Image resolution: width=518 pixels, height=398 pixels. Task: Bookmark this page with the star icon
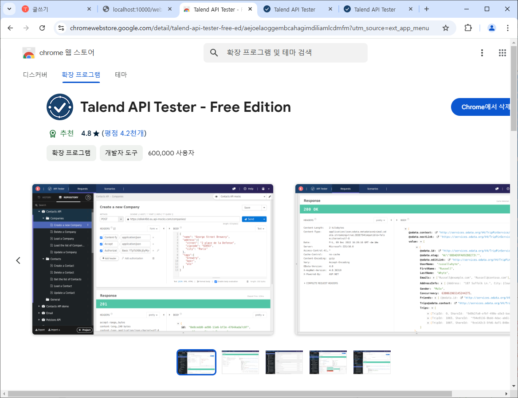(x=446, y=28)
